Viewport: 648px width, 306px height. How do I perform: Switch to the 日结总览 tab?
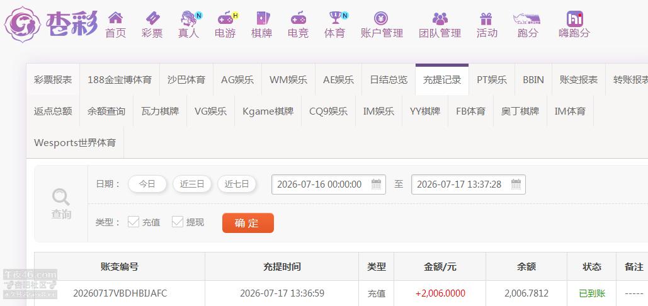(389, 80)
